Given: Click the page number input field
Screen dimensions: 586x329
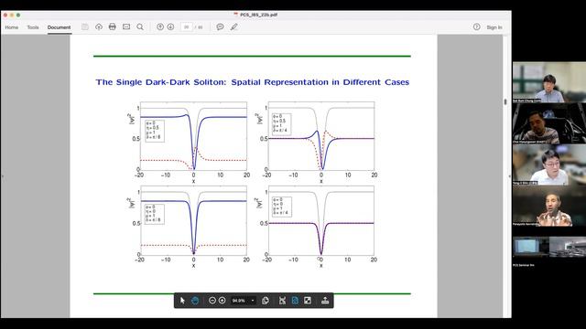Looking at the screenshot, I should [x=187, y=27].
